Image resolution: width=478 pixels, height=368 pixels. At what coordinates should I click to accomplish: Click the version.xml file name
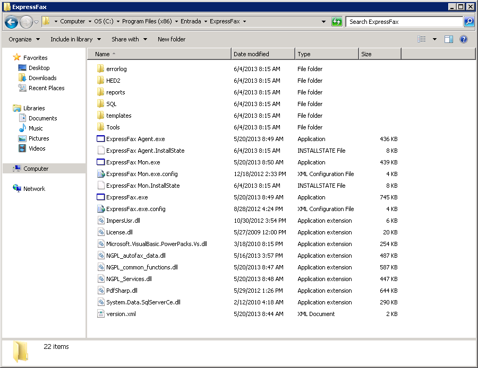121,314
